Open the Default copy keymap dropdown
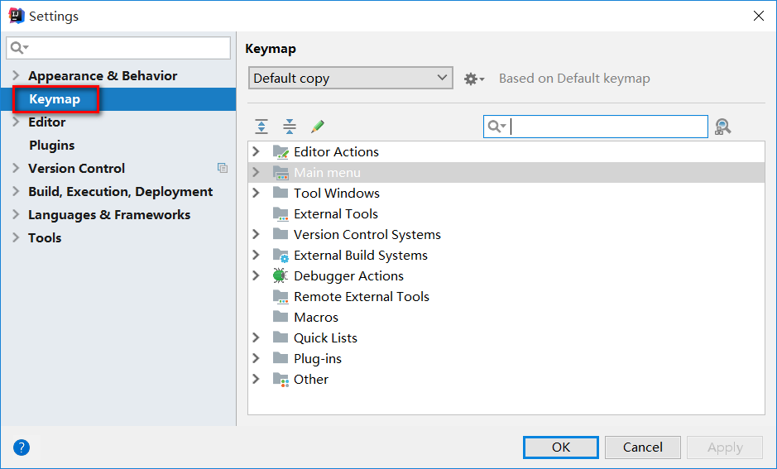This screenshot has width=777, height=469. [351, 79]
